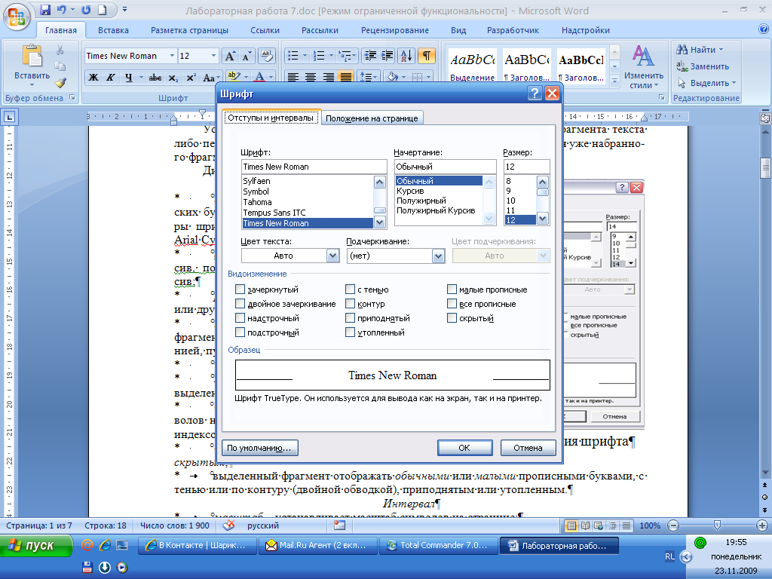This screenshot has height=579, width=772.
Task: Open font color dropdown arrow in ribbon
Action: tap(271, 78)
